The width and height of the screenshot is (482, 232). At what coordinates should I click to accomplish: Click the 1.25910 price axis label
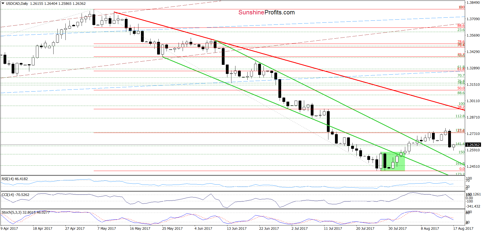(473, 150)
